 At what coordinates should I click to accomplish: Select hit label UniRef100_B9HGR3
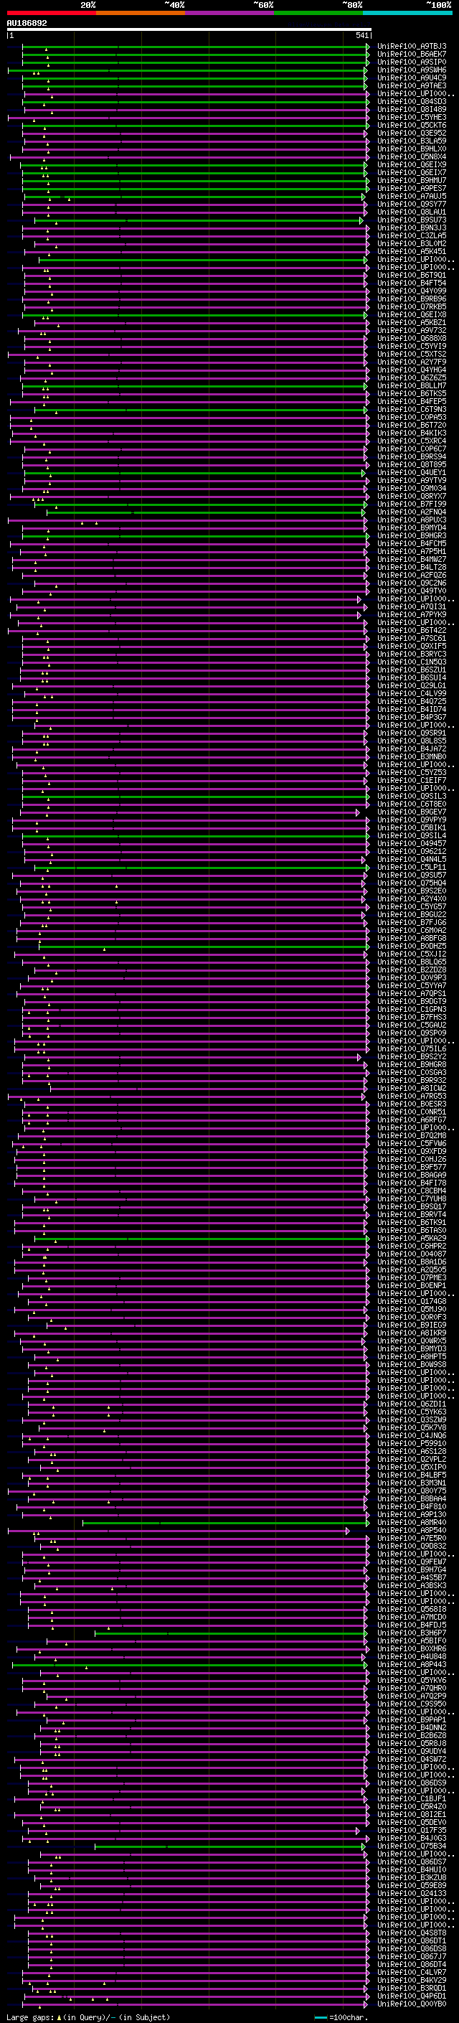(412, 535)
